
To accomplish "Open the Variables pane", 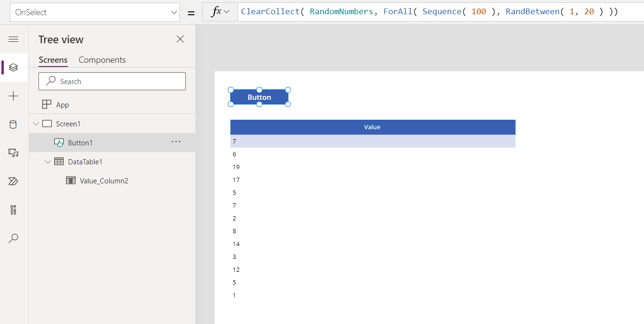I will [13, 210].
